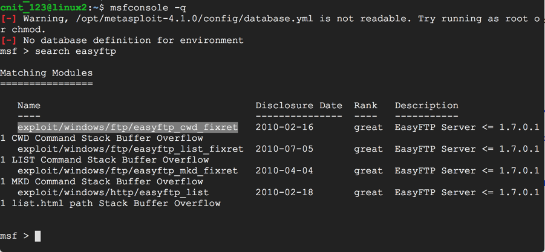This screenshot has height=252, width=545.
Task: Click the Disclosure Date column header
Action: pos(299,106)
